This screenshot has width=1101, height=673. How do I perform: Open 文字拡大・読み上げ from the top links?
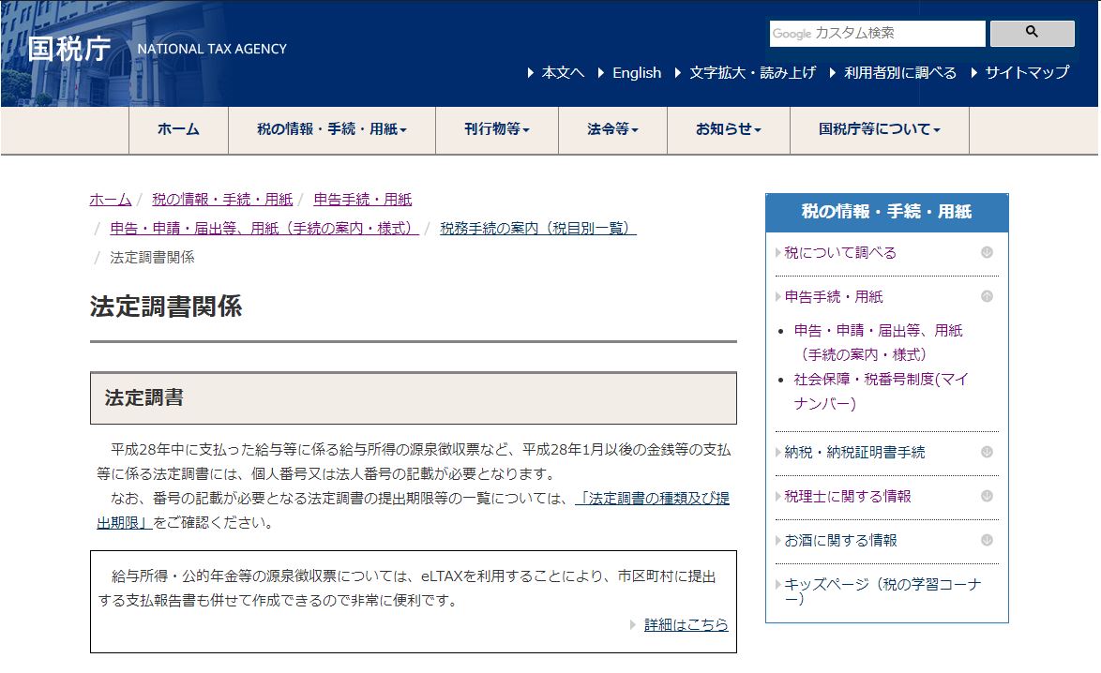coord(751,72)
